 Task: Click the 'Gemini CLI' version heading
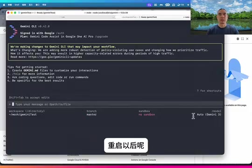[35, 26]
